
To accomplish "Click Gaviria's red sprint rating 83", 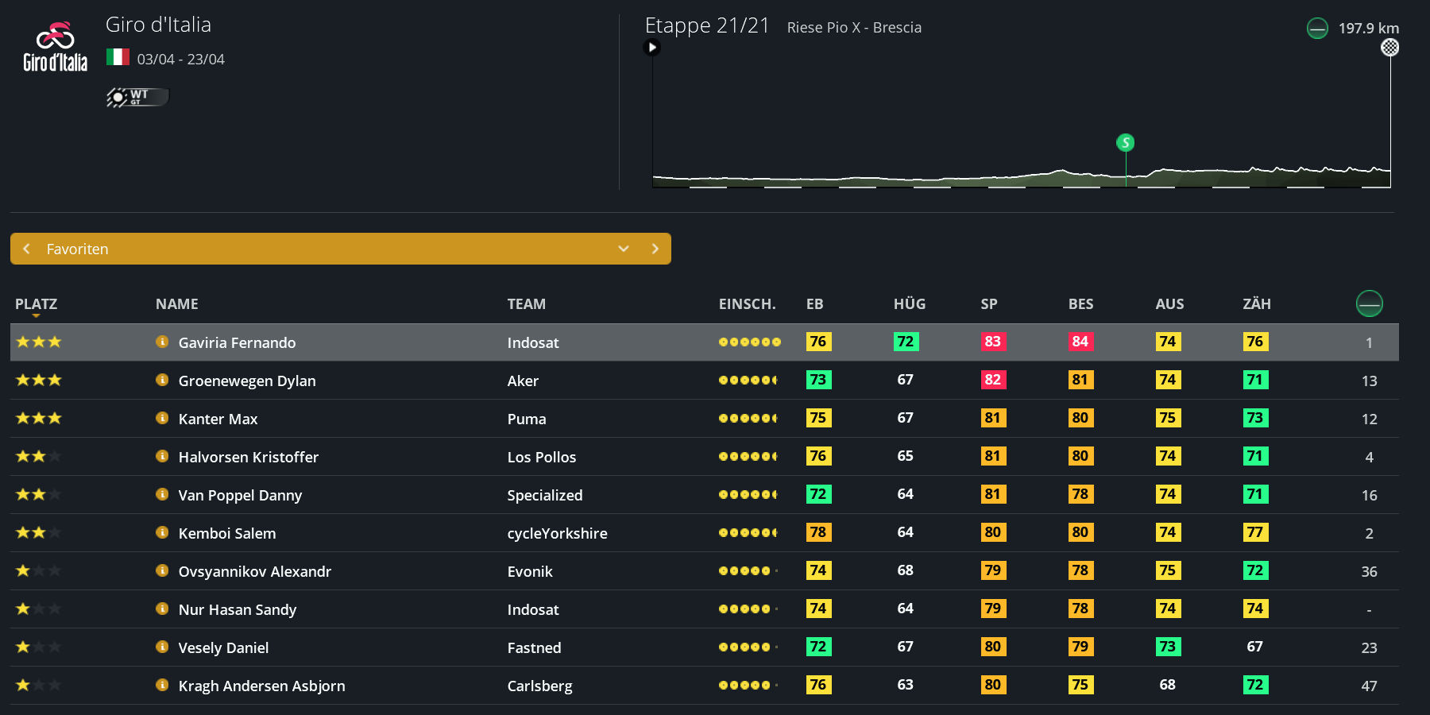I will pos(992,342).
